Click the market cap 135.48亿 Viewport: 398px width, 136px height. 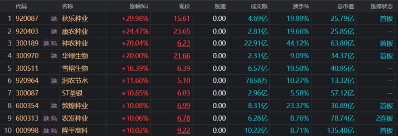click(x=341, y=131)
